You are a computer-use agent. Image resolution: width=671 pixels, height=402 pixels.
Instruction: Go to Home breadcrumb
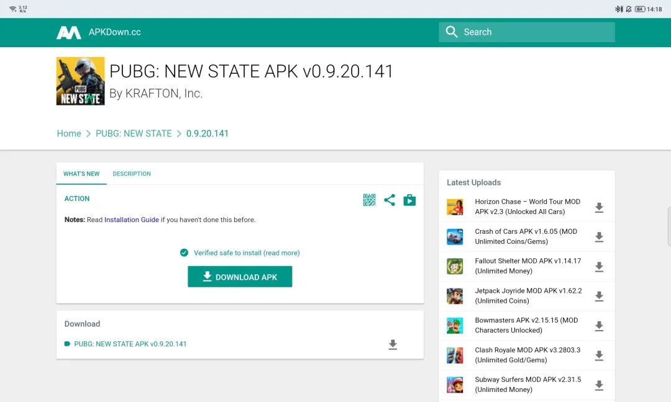(x=69, y=133)
